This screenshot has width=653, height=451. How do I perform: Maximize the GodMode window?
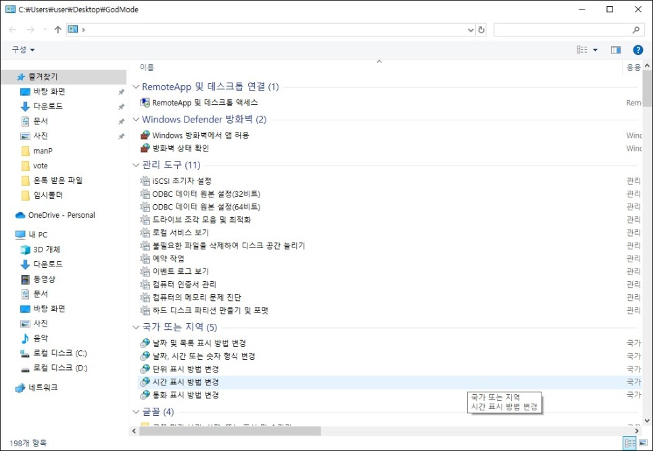(x=610, y=9)
